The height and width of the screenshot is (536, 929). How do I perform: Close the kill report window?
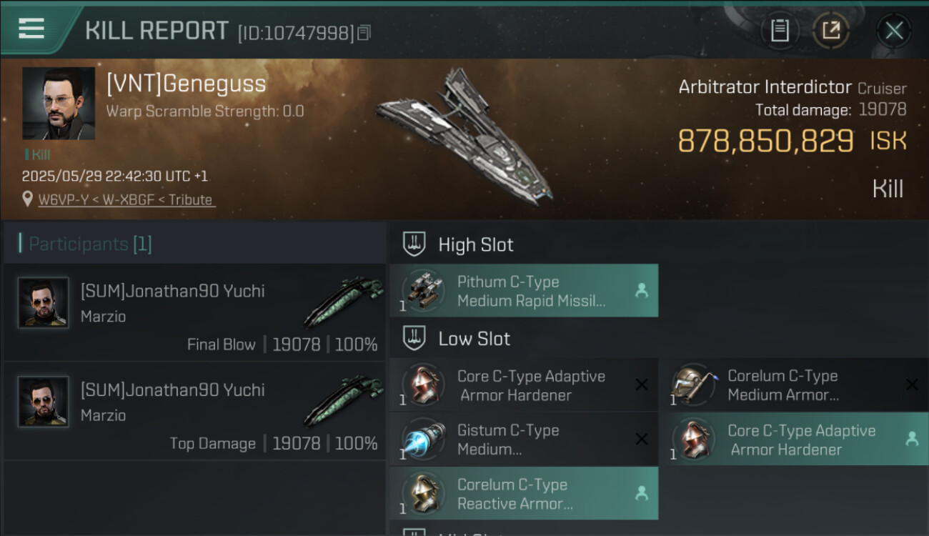point(893,30)
